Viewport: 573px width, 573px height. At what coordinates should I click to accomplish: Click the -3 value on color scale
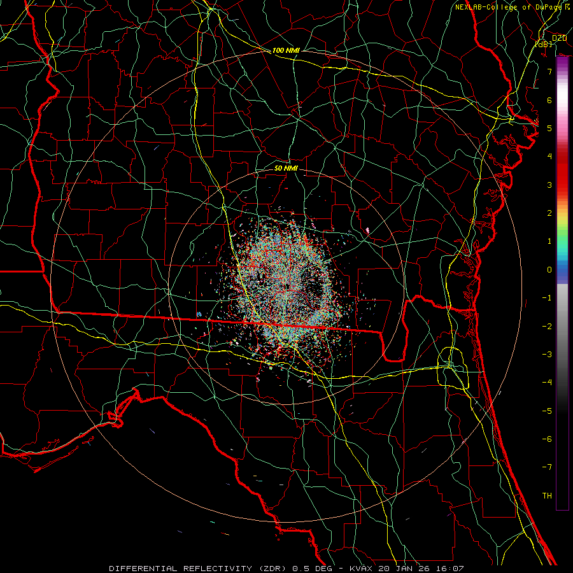point(547,355)
